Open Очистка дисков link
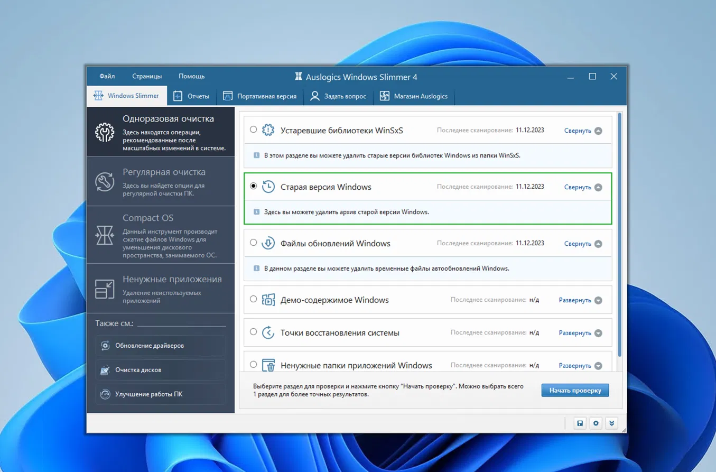 pyautogui.click(x=161, y=370)
